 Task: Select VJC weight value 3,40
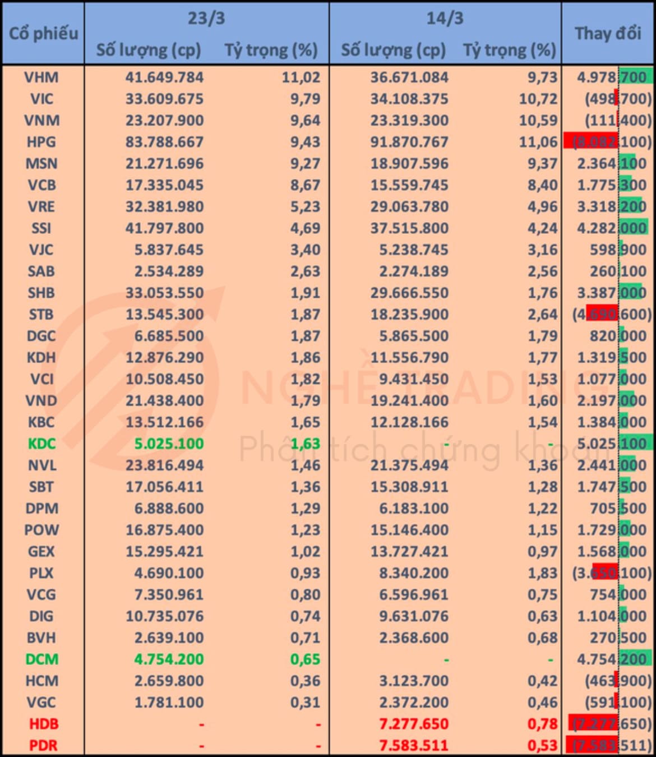tap(306, 250)
